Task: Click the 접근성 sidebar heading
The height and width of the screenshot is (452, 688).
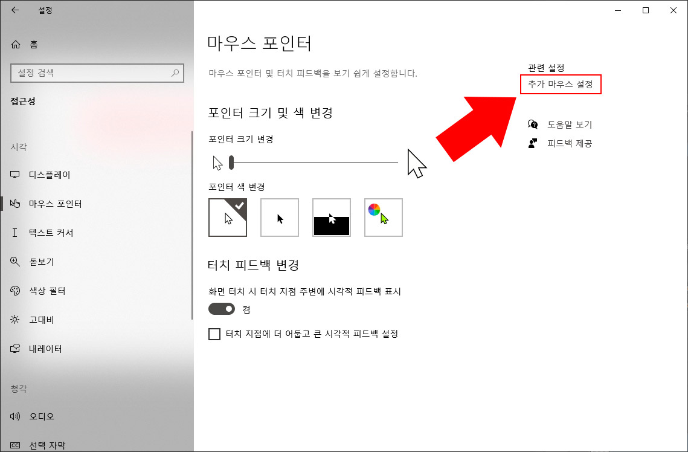Action: coord(23,102)
